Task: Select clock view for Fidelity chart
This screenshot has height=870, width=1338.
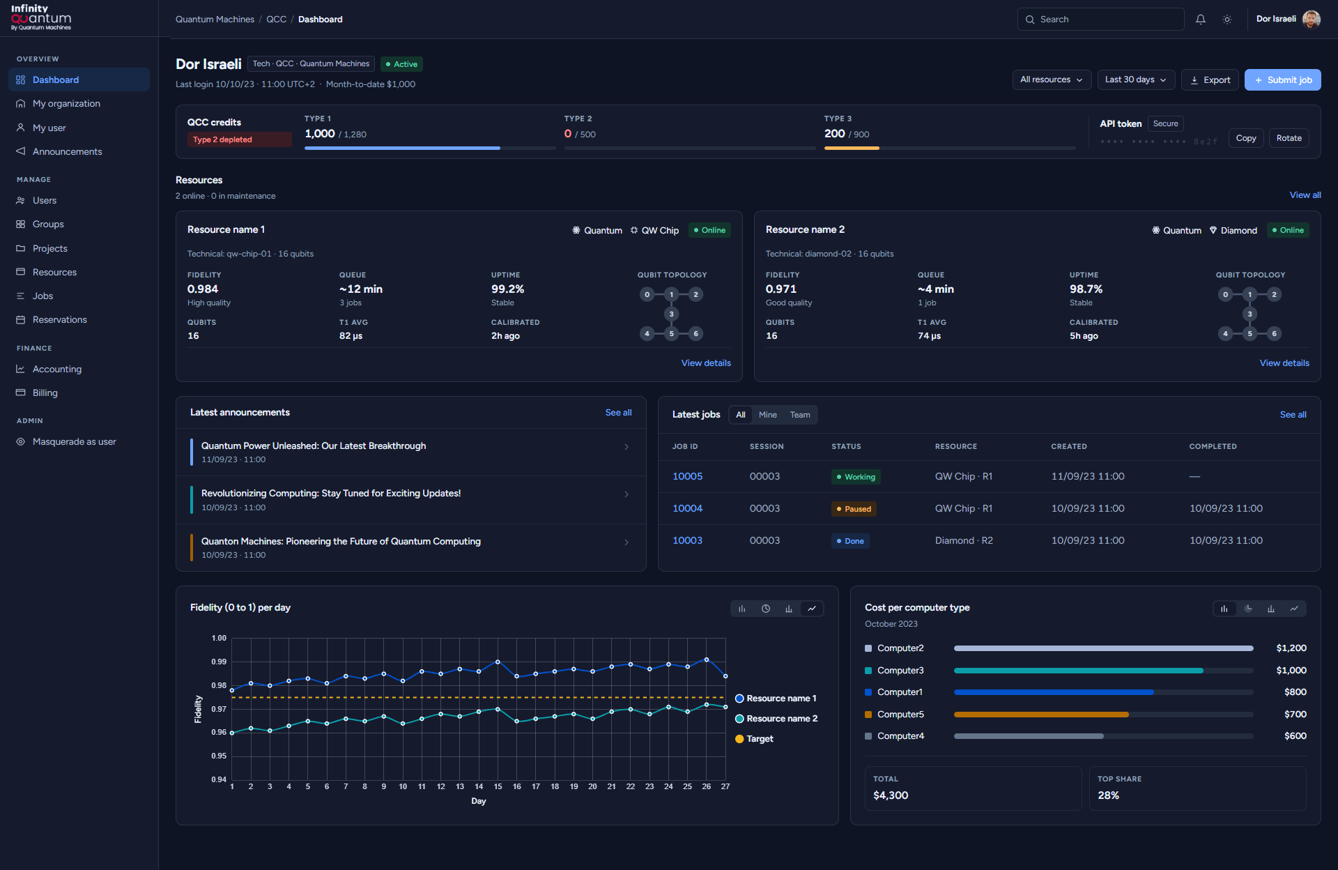Action: pos(765,609)
